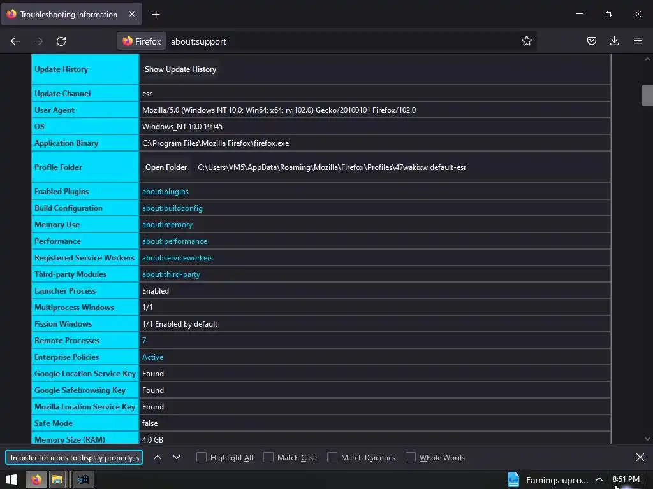Show hidden system tray icons
Screen dimensions: 653x489
pyautogui.click(x=599, y=479)
